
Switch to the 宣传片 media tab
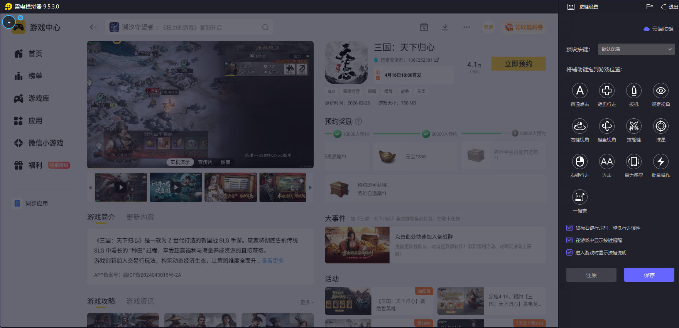(205, 162)
